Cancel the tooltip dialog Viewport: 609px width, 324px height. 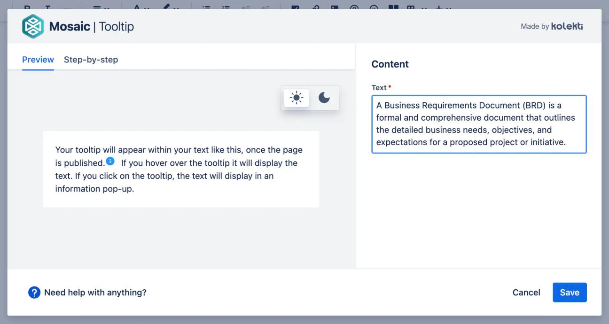(526, 293)
